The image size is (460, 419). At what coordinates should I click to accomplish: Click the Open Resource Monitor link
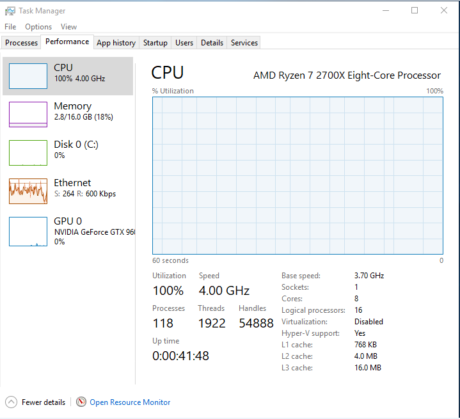pos(130,402)
